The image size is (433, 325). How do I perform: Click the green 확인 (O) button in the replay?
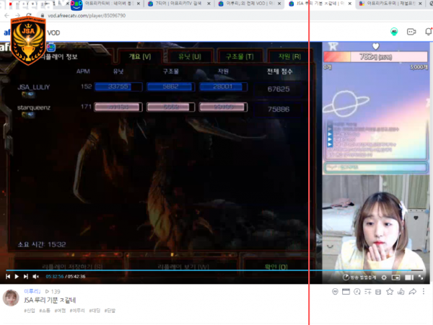point(276,267)
